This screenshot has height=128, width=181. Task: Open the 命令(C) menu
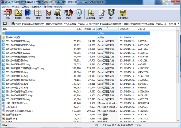tap(15, 7)
